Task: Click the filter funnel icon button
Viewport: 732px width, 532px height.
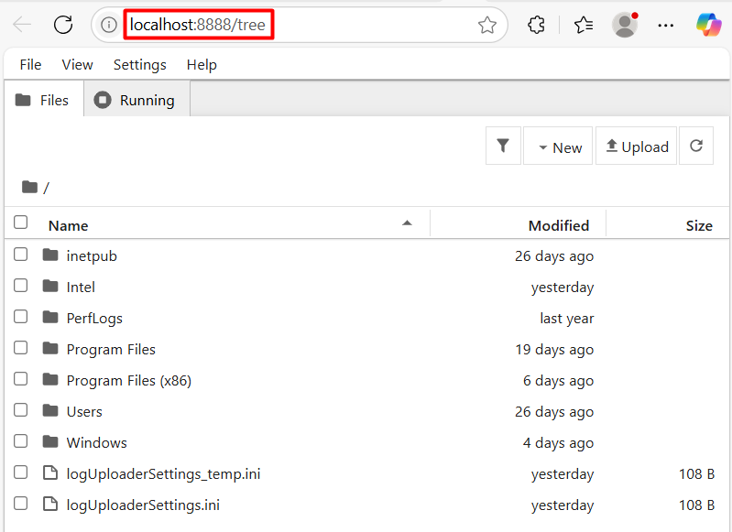Action: (503, 146)
